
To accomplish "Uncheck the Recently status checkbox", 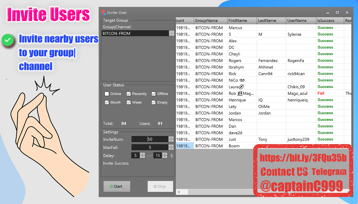I will 129,94.
